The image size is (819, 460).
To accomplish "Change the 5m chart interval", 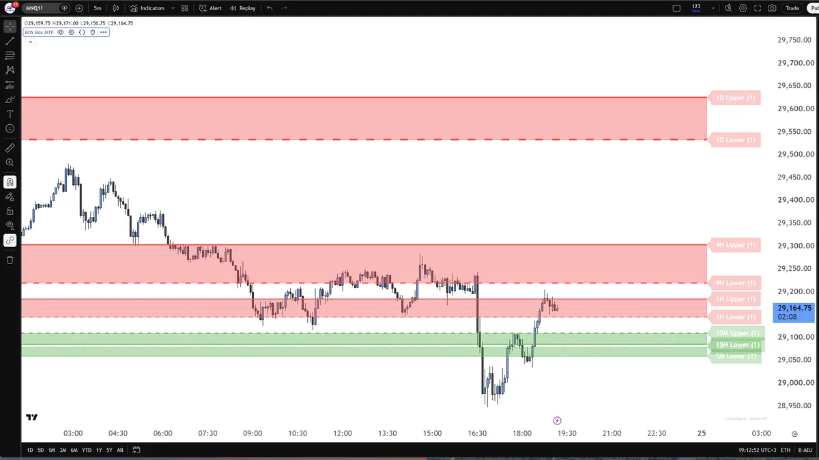I will coord(98,8).
